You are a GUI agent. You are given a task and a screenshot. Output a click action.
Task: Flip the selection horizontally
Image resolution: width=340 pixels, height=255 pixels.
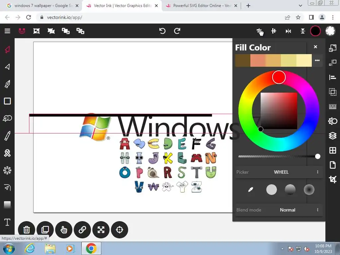click(288, 31)
